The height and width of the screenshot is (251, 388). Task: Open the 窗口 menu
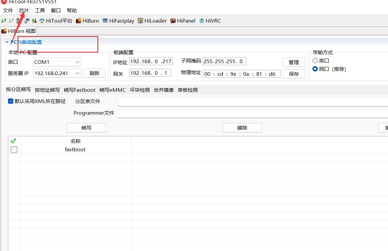56,10
